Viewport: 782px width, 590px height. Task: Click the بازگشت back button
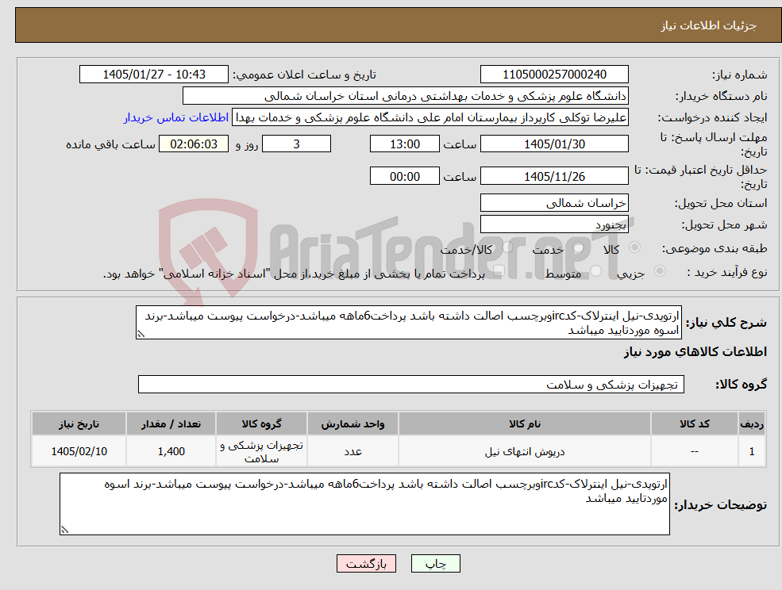point(366,564)
